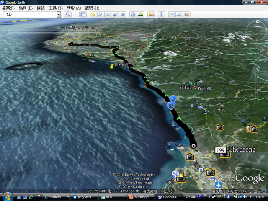Open the Windows Start orb
This screenshot has height=201, width=268.
(x=8, y=196)
